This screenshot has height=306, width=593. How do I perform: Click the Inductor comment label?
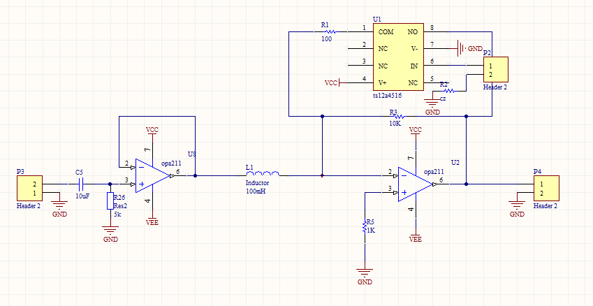click(257, 183)
